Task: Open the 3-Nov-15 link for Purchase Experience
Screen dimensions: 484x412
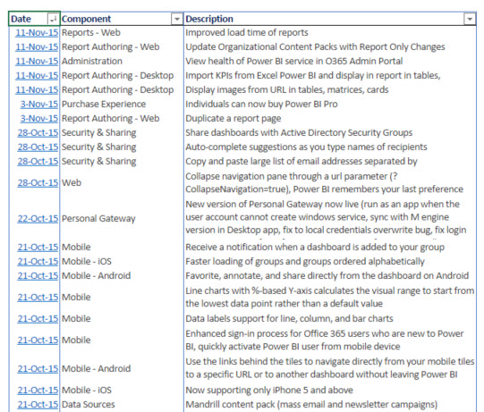Action: click(x=39, y=105)
